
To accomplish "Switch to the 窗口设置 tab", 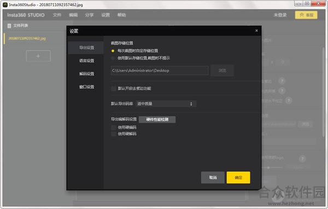I will (x=86, y=87).
